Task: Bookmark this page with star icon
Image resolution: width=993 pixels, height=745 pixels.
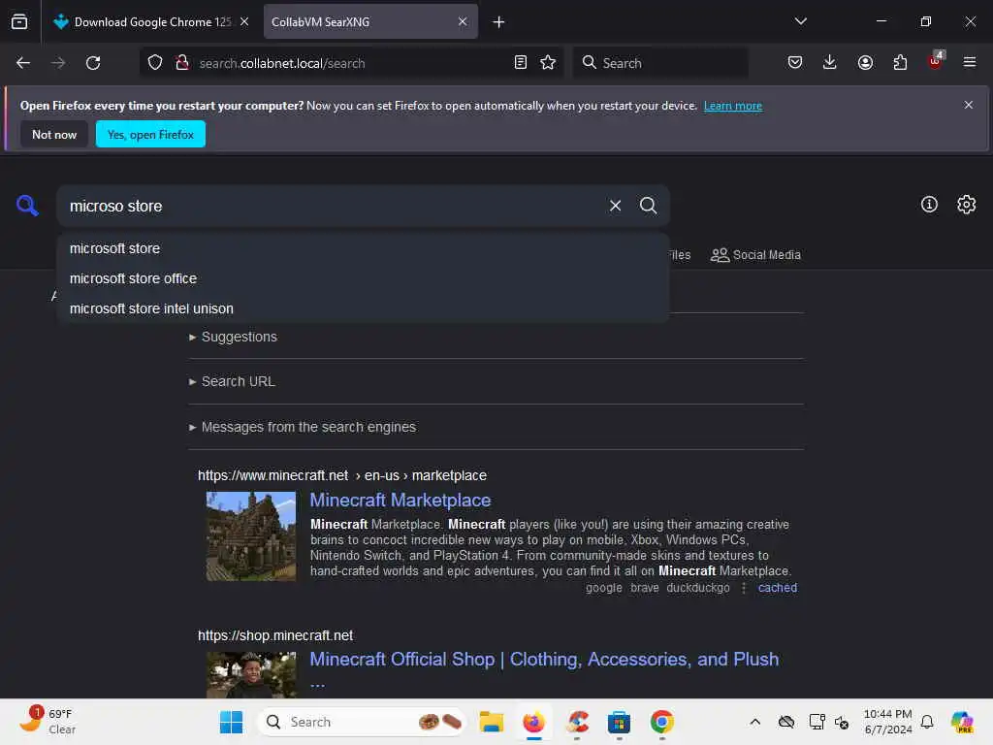Action: pos(548,62)
